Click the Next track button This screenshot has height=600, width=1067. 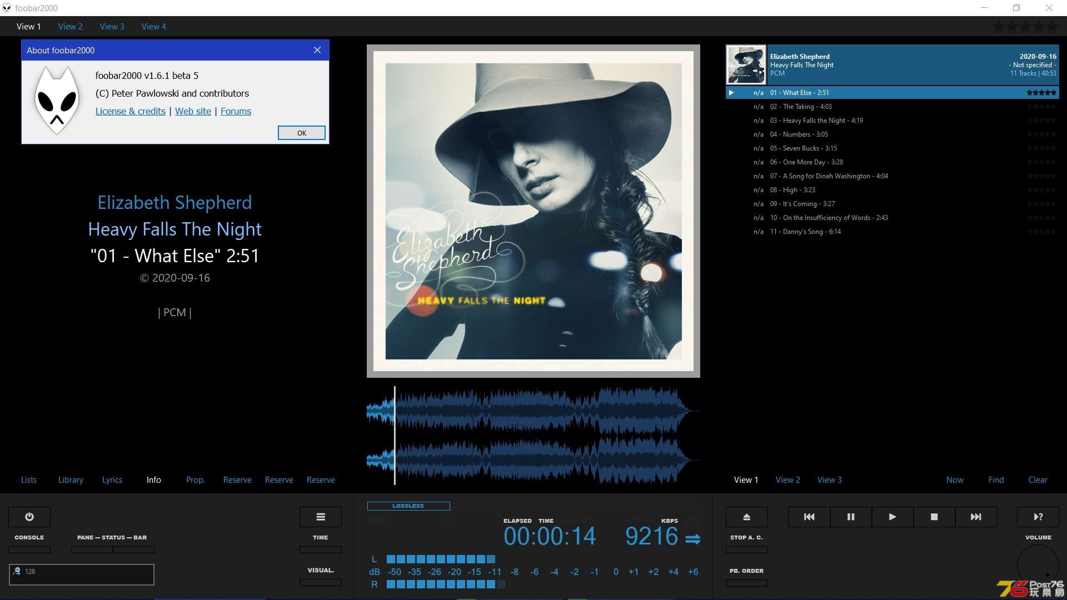pos(975,517)
